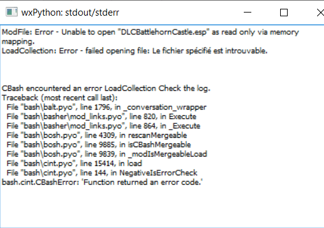Click the bosh.pyo isCBashMergeable traceback entry

(x=98, y=145)
